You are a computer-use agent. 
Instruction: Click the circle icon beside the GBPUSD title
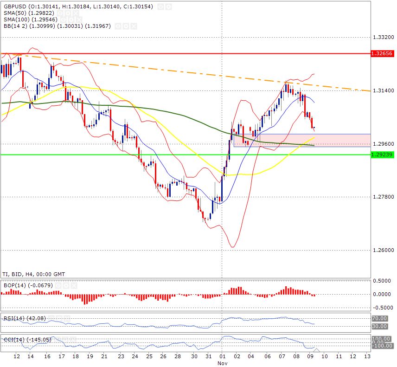pos(160,6)
